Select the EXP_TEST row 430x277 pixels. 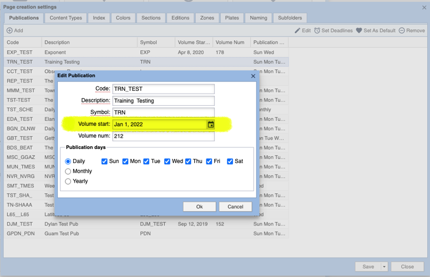(146, 52)
